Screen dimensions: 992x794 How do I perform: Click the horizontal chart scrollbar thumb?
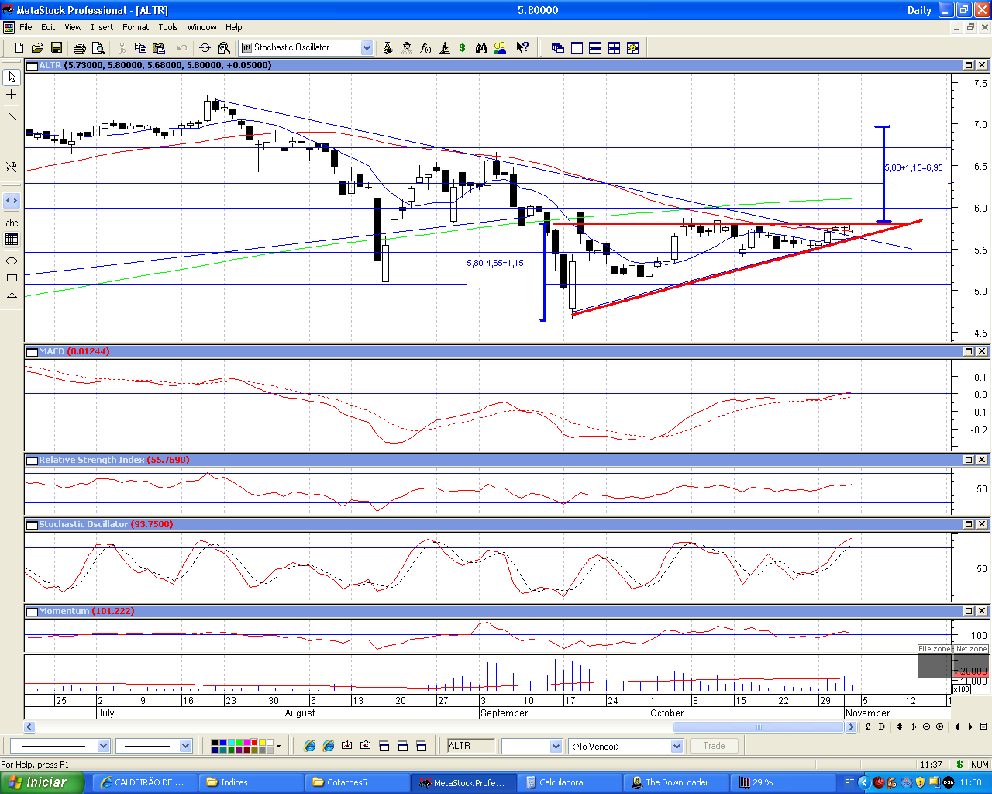click(758, 727)
